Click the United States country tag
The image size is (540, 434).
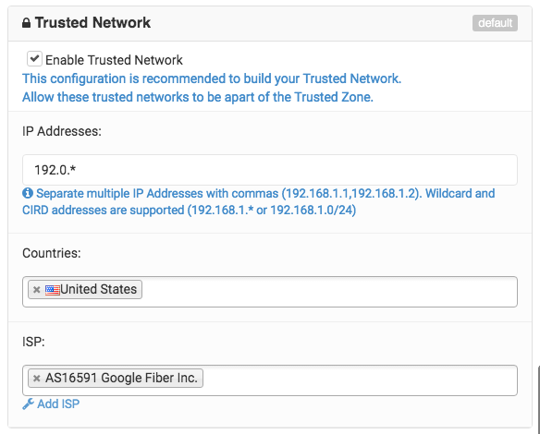[x=85, y=289]
